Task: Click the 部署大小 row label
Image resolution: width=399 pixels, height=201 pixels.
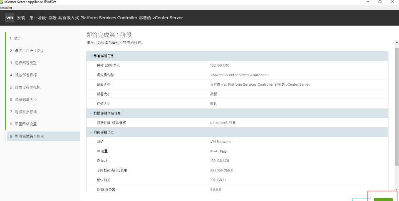Action: [104, 94]
